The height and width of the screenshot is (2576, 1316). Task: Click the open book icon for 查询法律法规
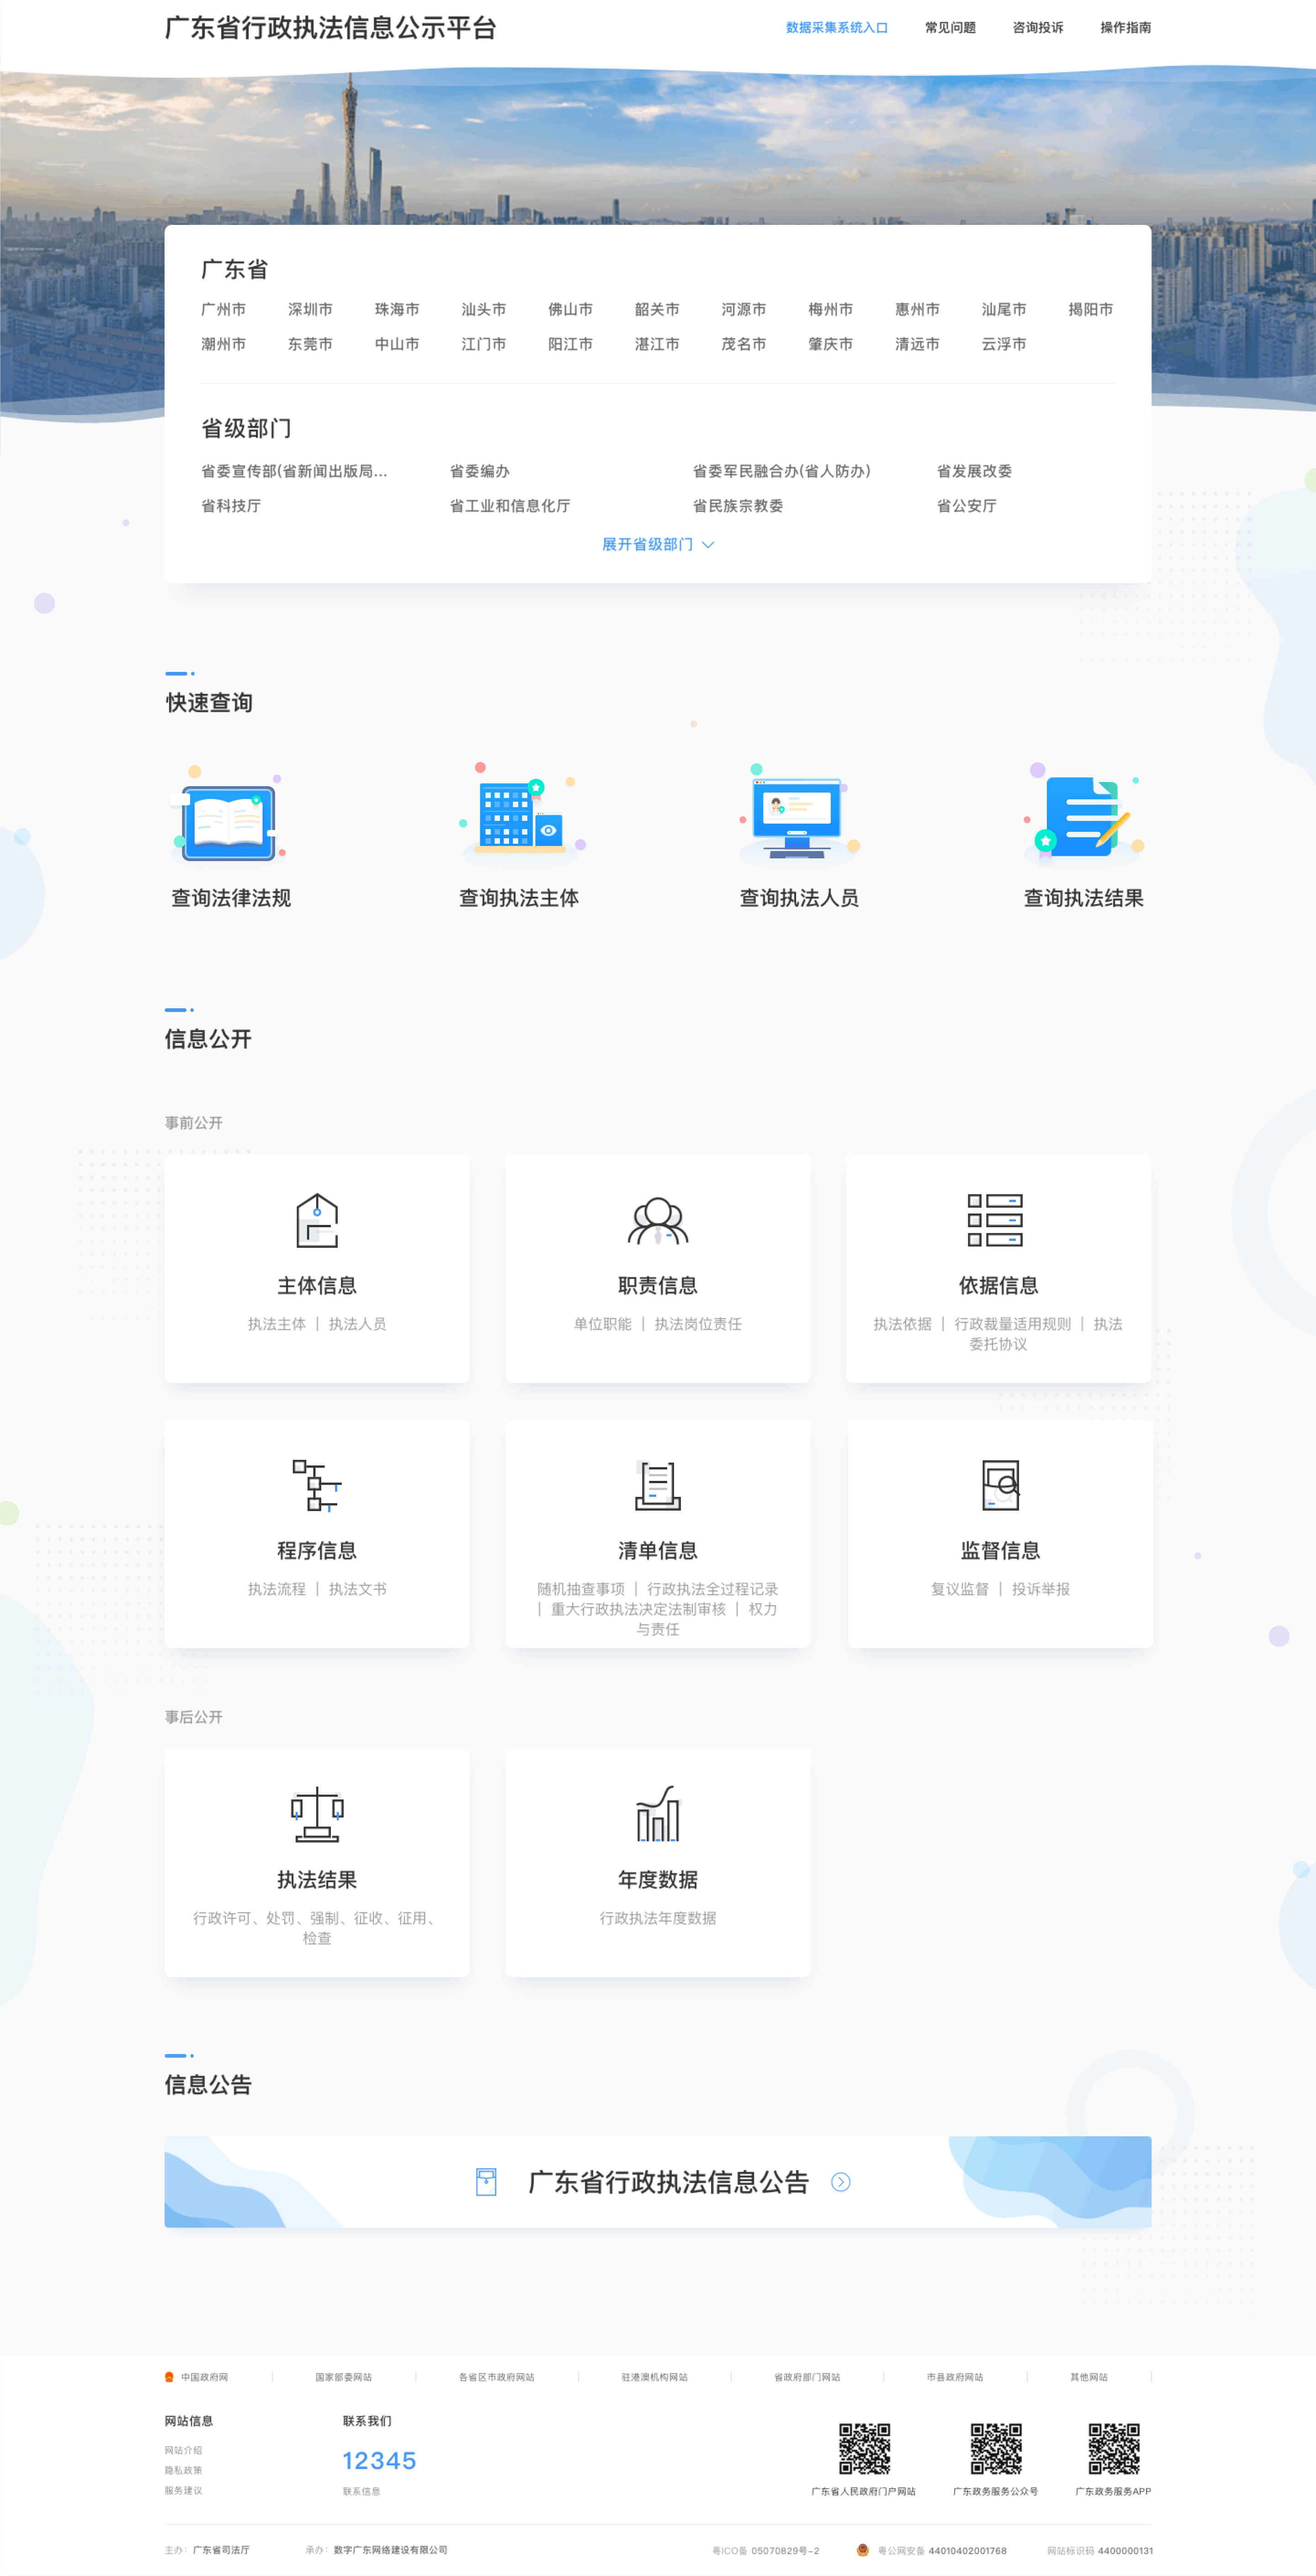coord(228,822)
